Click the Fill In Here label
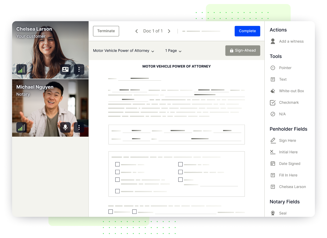The height and width of the screenshot is (238, 327). pyautogui.click(x=288, y=175)
